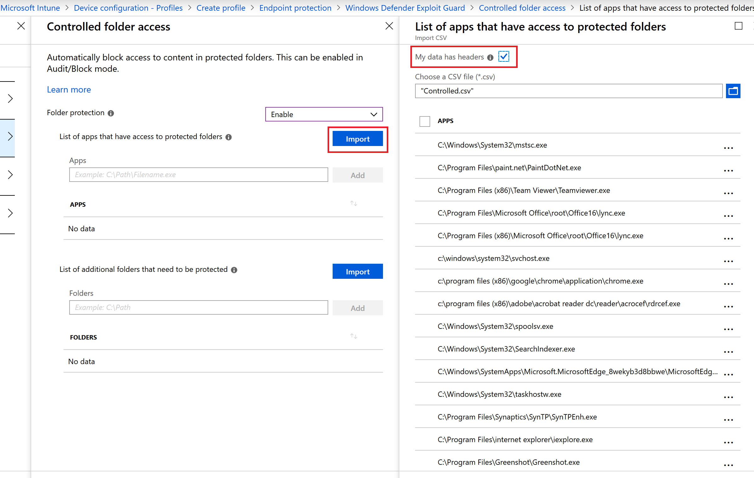Screen dimensions: 754x478
Task: Select the iexplore.exe path entry
Action: click(515, 440)
